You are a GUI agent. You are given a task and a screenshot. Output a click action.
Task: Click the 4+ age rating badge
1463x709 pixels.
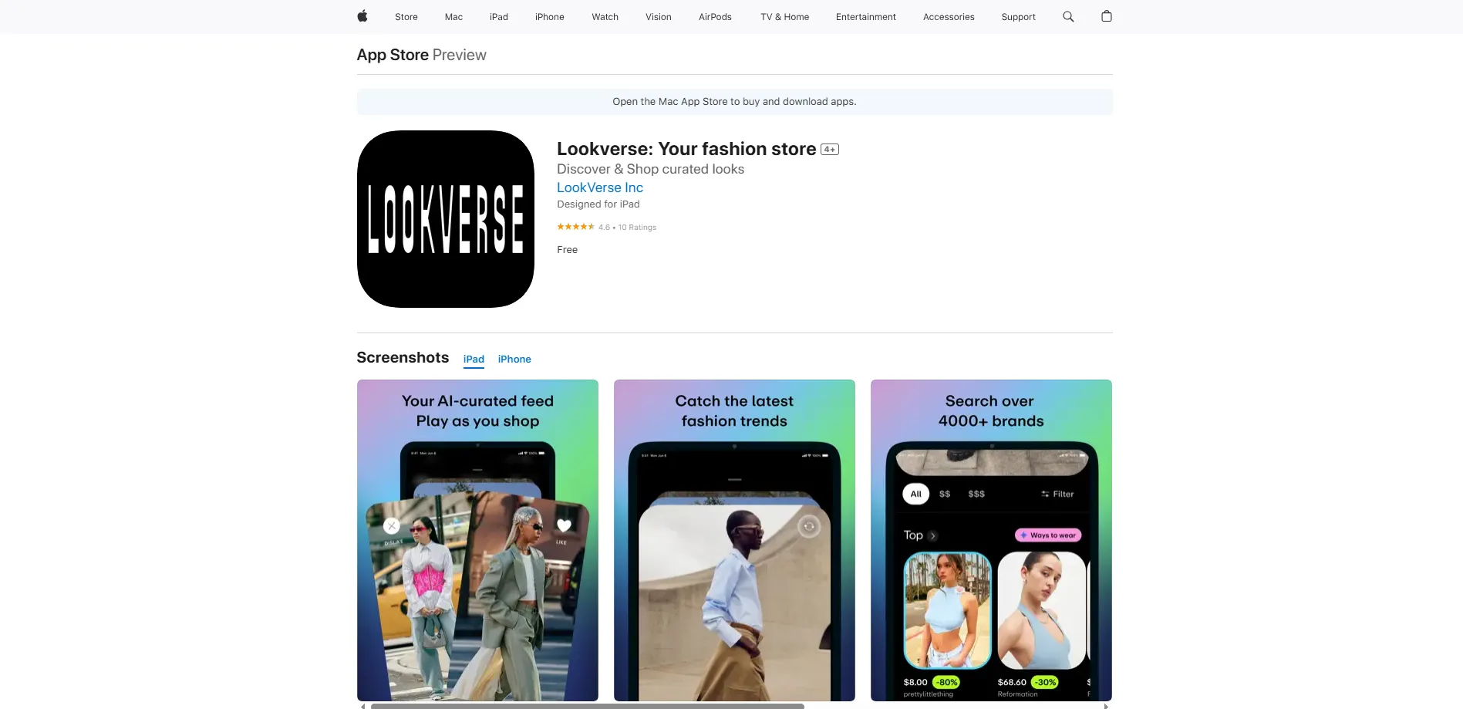(830, 150)
